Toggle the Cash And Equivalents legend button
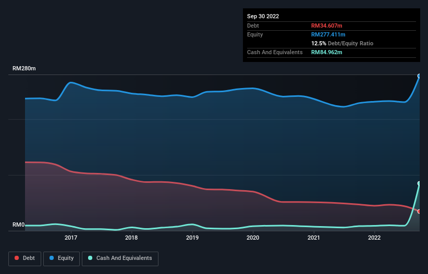This screenshot has height=274, width=428. click(x=120, y=258)
